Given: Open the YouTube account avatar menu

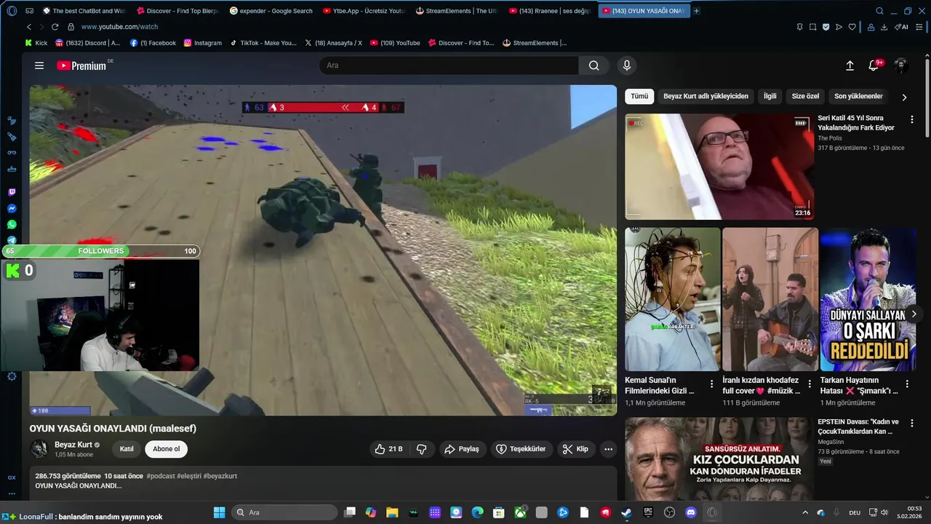Looking at the screenshot, I should [900, 65].
